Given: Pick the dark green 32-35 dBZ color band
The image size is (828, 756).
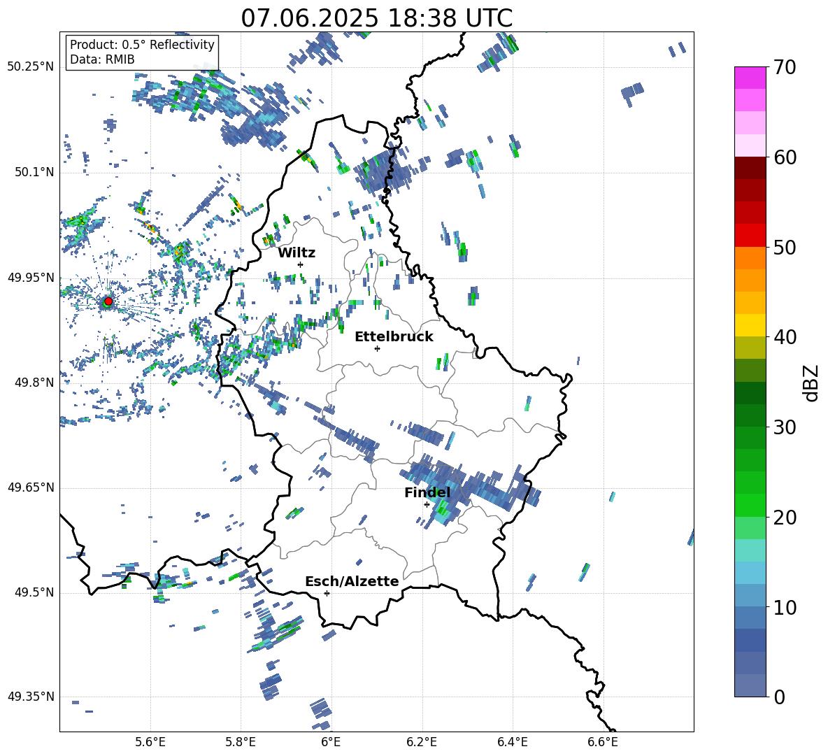Looking at the screenshot, I should 750,393.
